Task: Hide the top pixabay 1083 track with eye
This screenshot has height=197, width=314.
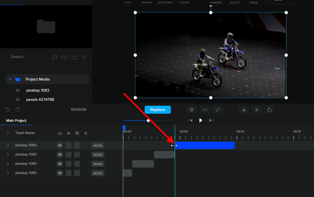Action: pos(60,145)
